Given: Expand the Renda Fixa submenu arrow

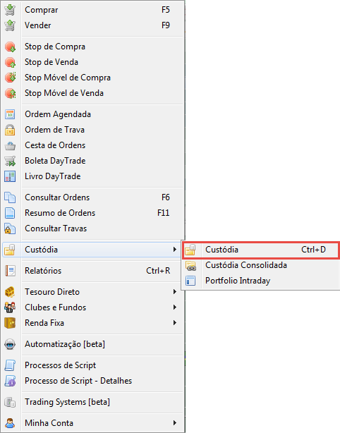Looking at the screenshot, I should [174, 322].
